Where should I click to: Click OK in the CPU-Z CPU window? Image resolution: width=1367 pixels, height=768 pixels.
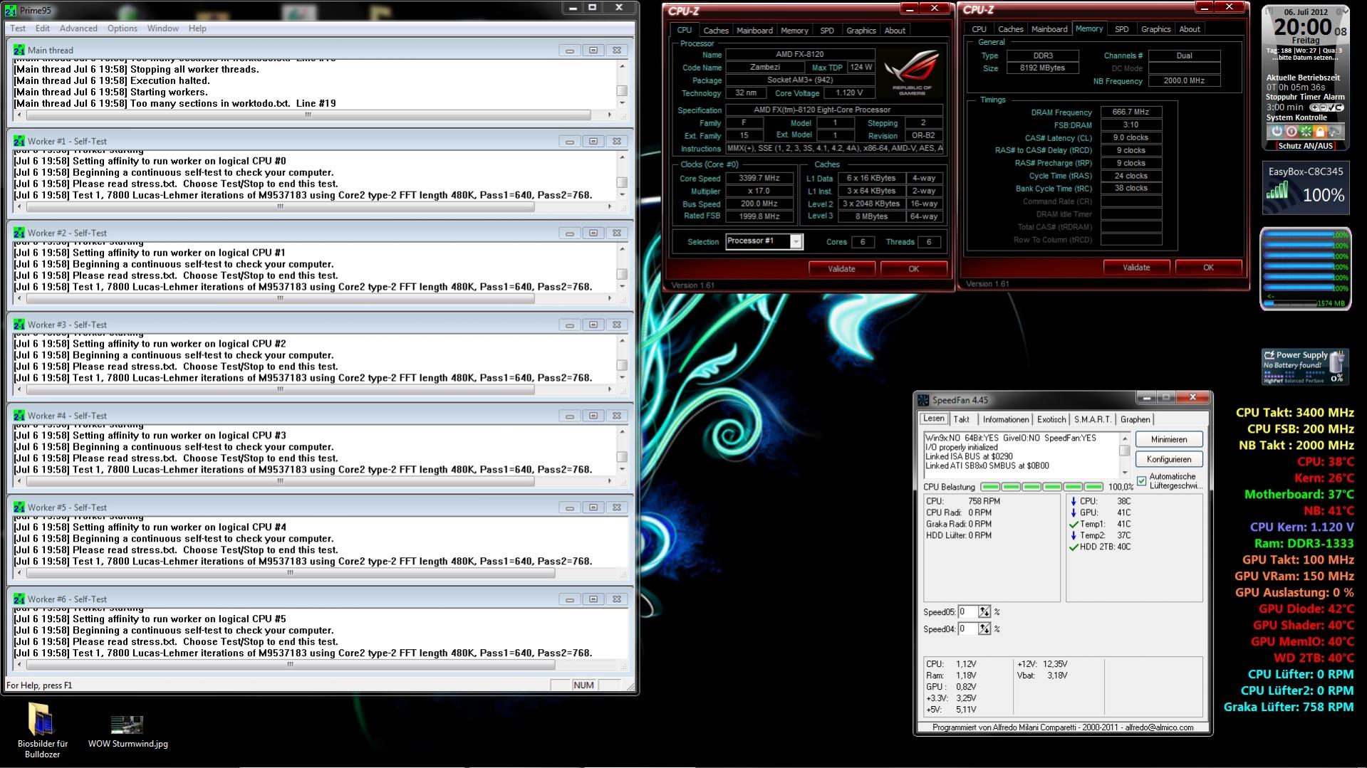point(913,269)
